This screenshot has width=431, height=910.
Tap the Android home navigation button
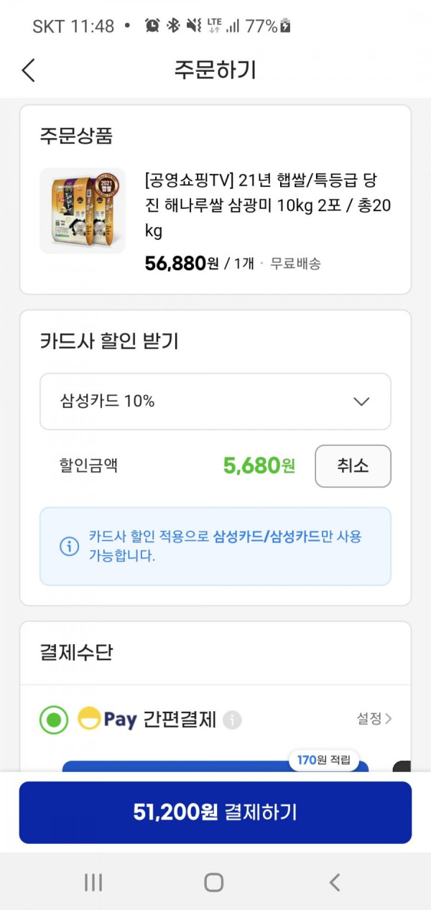(x=213, y=883)
